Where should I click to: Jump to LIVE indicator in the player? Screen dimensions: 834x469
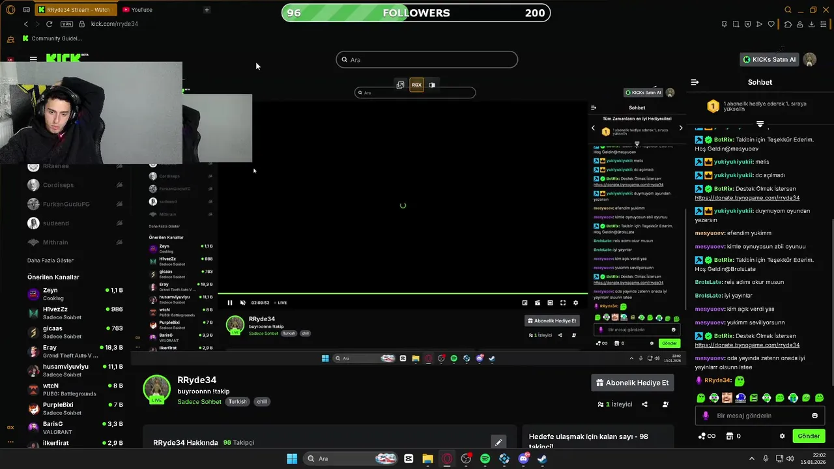(x=280, y=302)
